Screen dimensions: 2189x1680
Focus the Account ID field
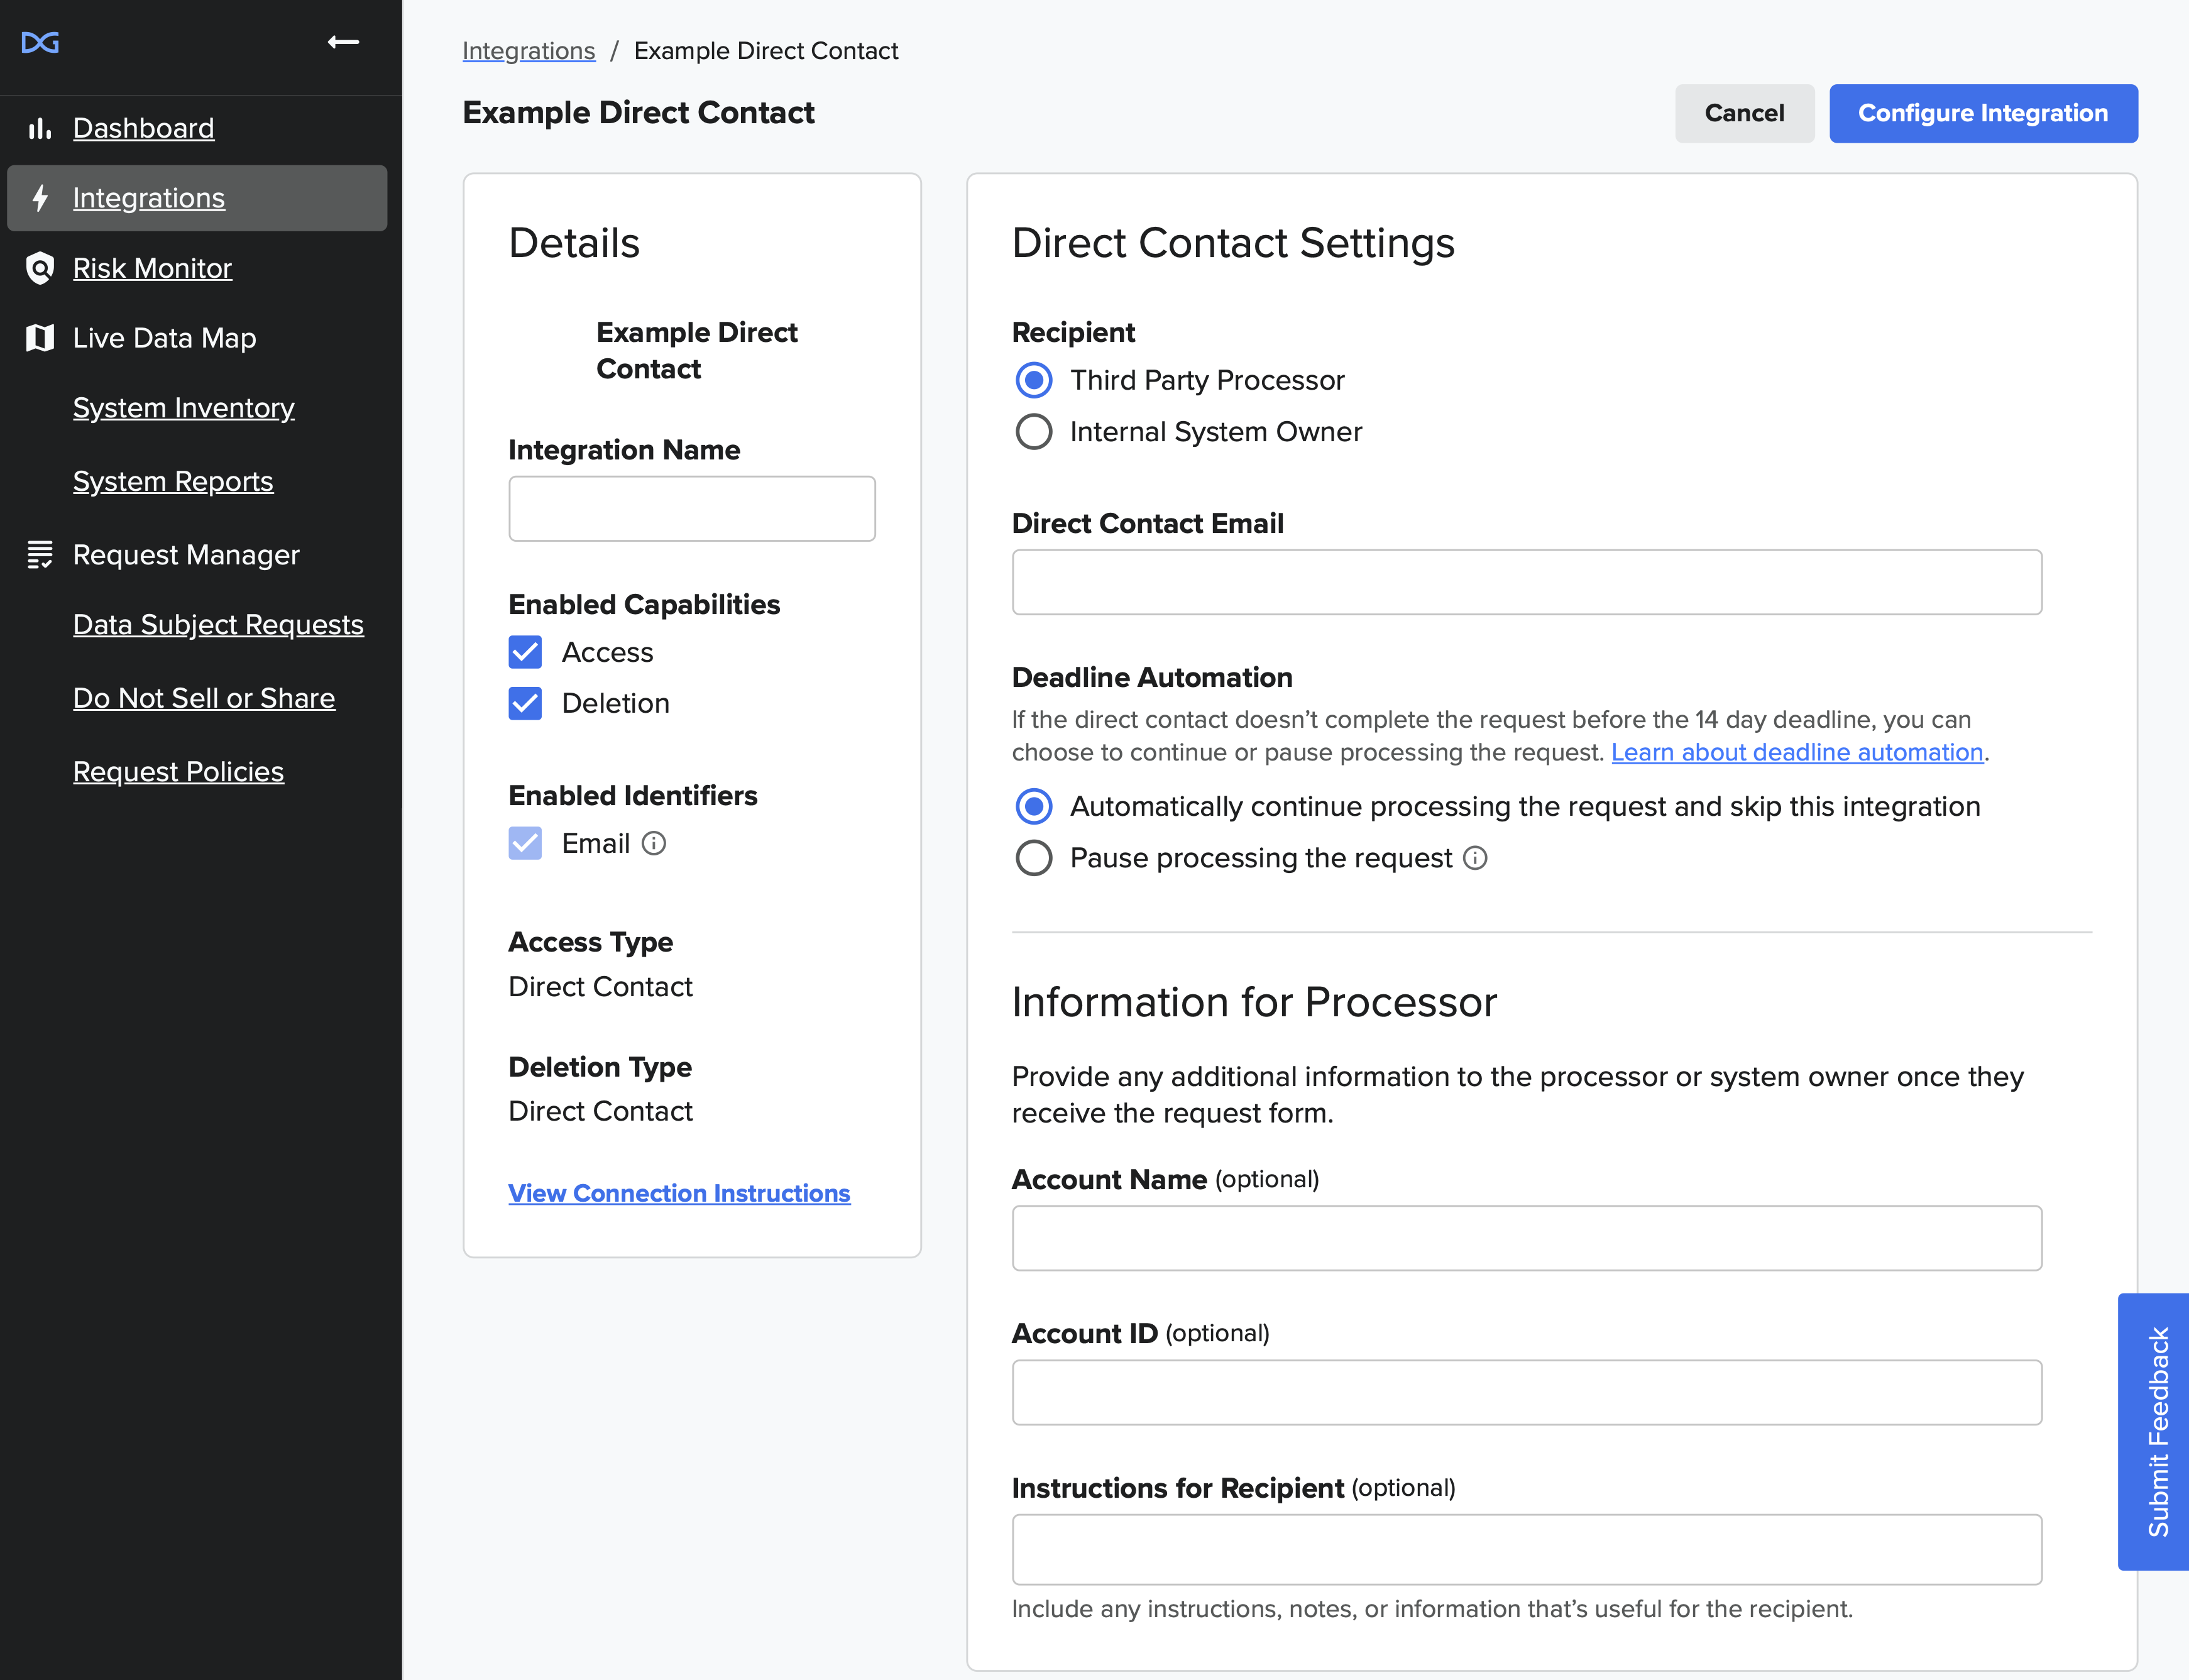tap(1526, 1392)
